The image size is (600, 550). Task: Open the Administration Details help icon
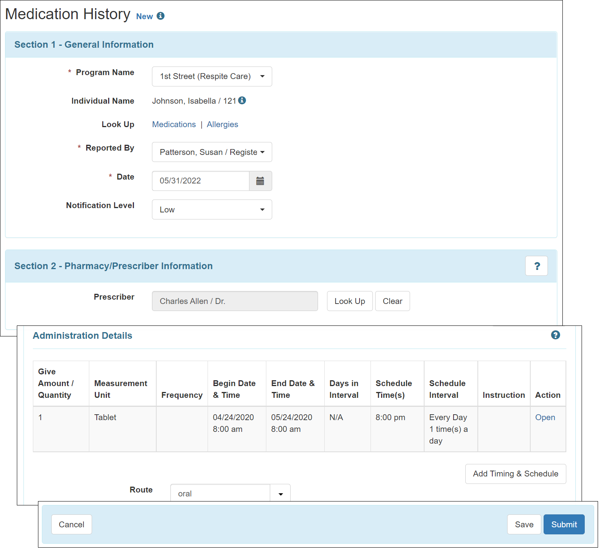[x=555, y=335]
